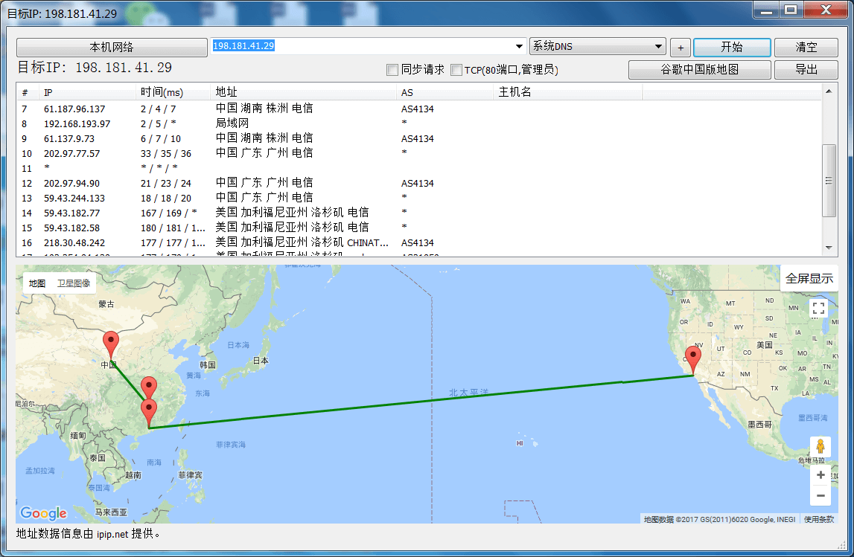Click the 导出 export button

tap(806, 69)
